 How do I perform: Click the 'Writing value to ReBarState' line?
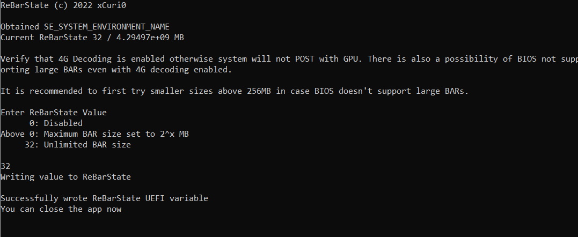(x=65, y=177)
